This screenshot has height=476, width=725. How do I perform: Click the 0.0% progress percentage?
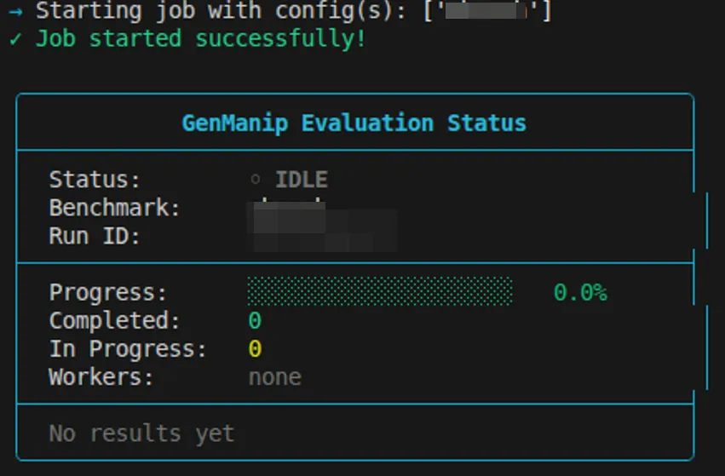pos(580,293)
